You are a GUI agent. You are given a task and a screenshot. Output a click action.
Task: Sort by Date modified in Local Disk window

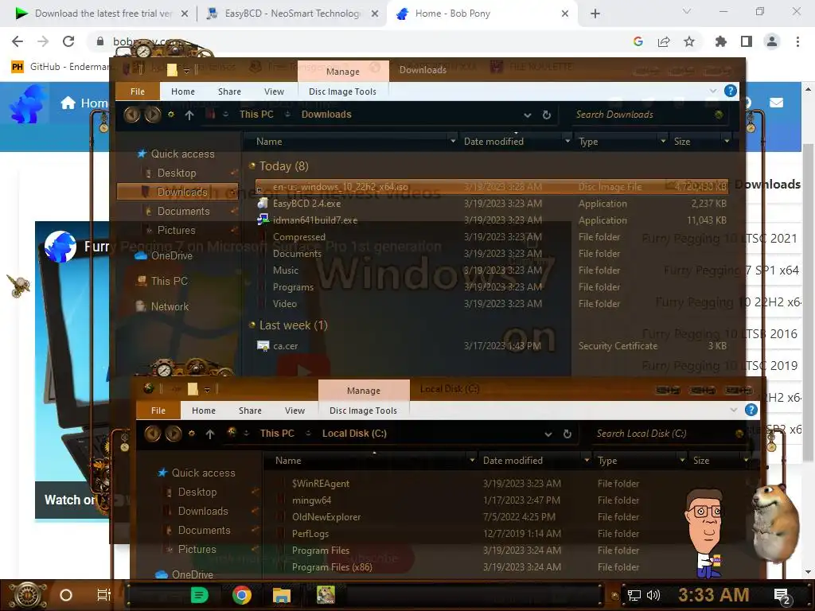pyautogui.click(x=513, y=461)
